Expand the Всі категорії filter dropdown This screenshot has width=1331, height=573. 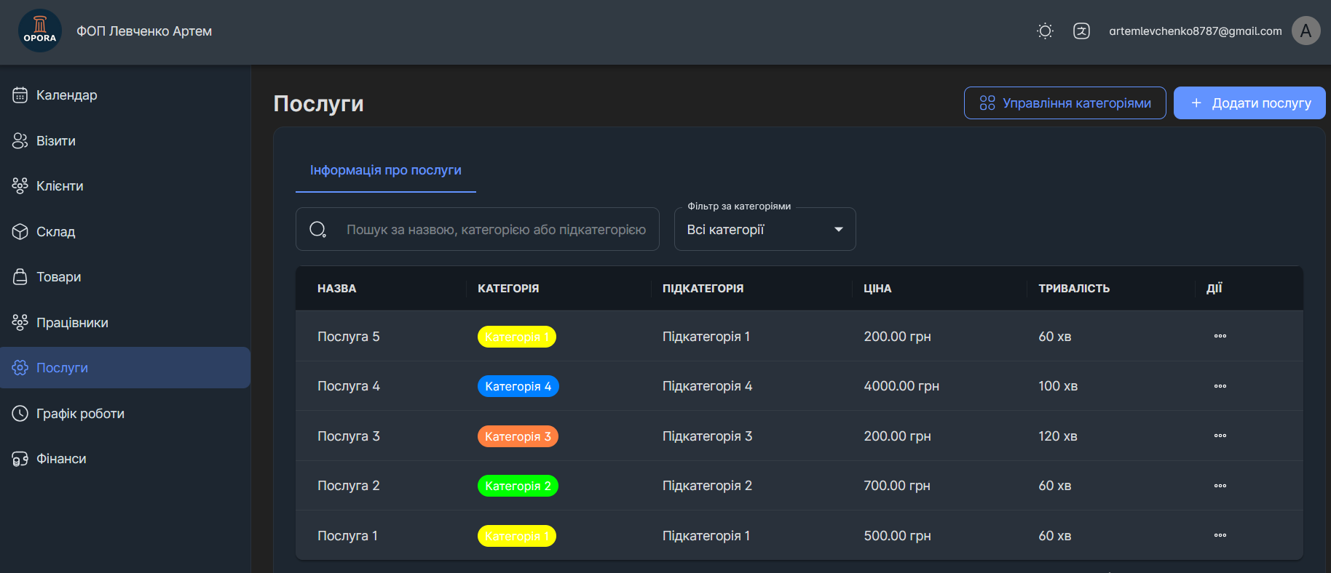[765, 229]
